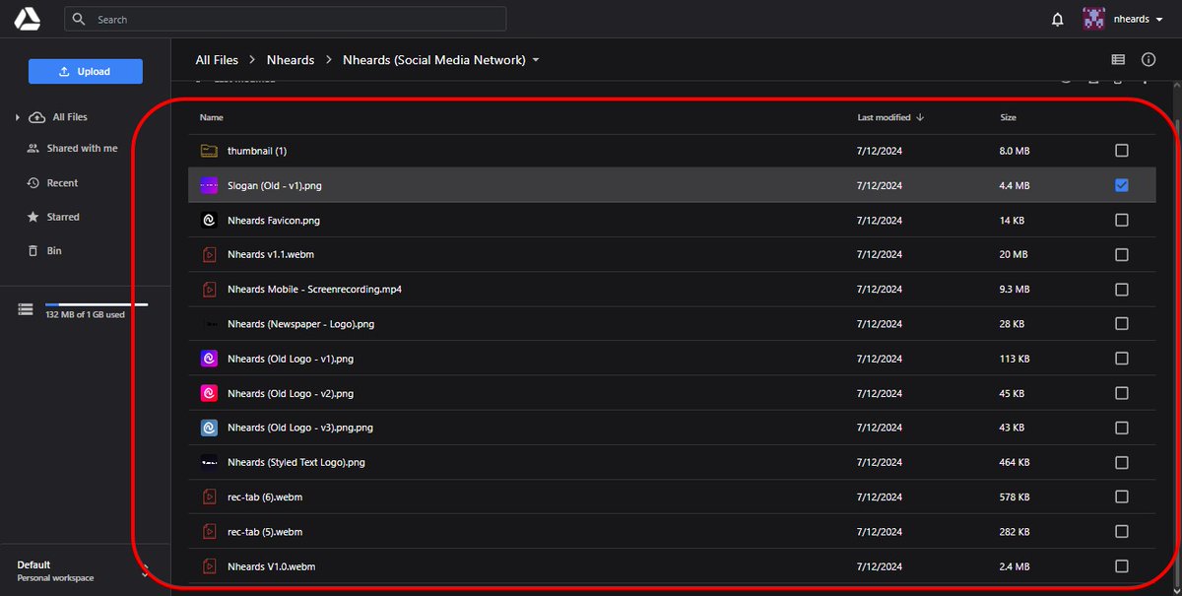Select the thumbnail (1) folder checkbox
The height and width of the screenshot is (596, 1182).
1122,151
